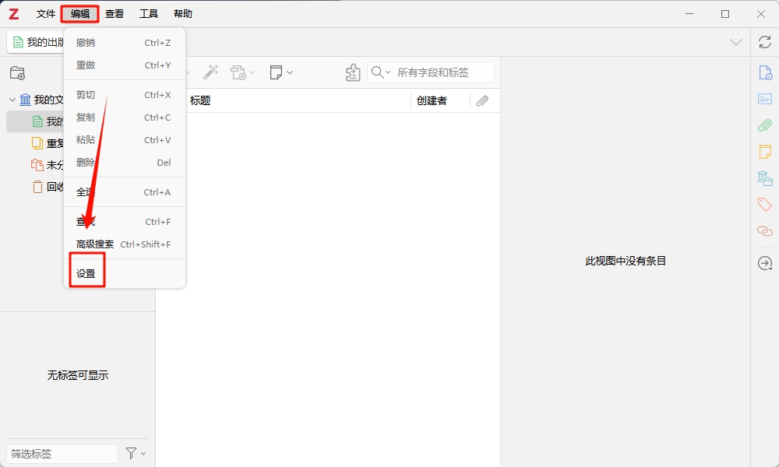Open the yellow notes panel icon
Screen dimensions: 779x467
coord(764,152)
